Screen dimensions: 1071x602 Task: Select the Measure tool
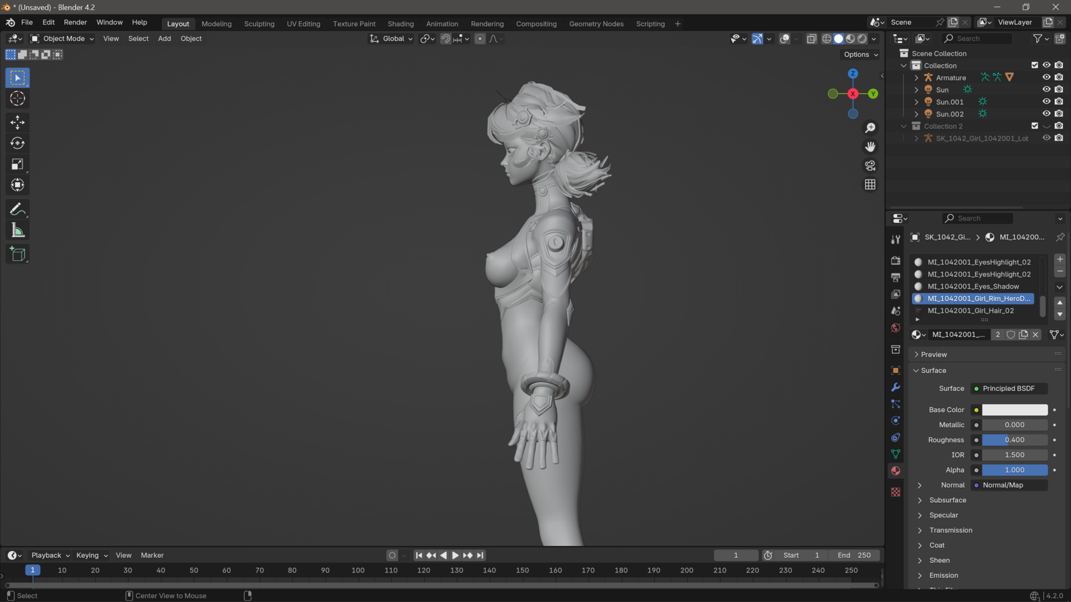[x=17, y=231]
